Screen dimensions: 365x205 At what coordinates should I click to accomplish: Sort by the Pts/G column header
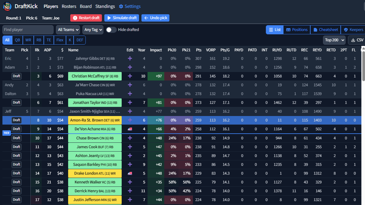(225, 50)
